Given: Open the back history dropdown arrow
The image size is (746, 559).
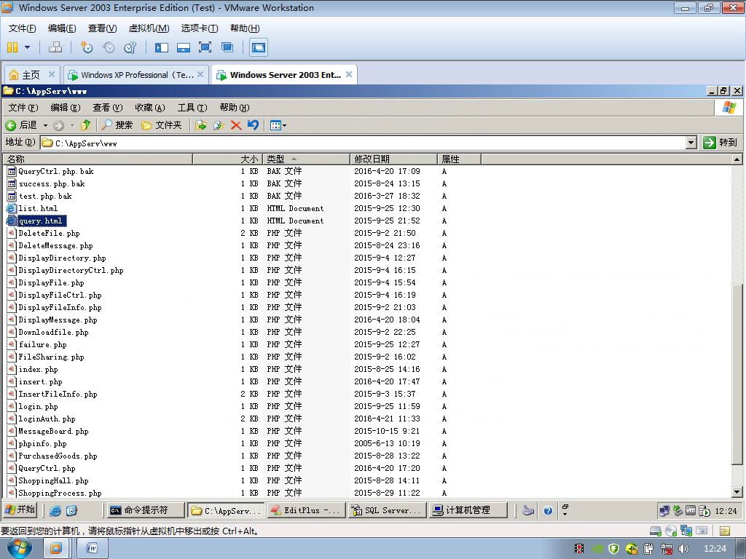Looking at the screenshot, I should coord(46,125).
